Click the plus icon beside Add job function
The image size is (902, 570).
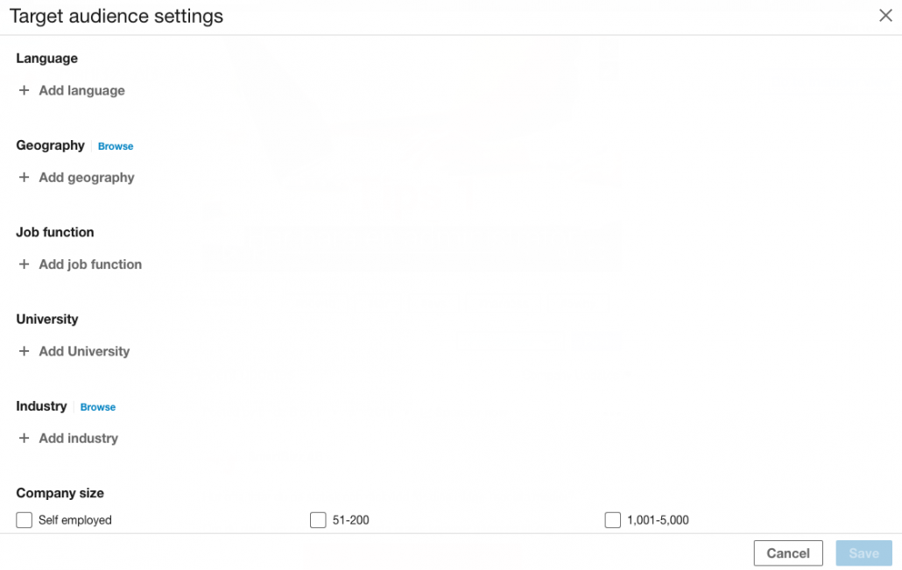(24, 264)
